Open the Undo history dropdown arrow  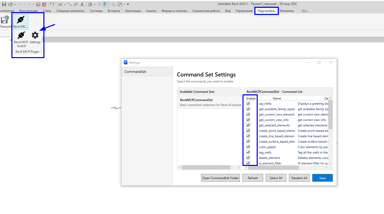click(x=24, y=4)
